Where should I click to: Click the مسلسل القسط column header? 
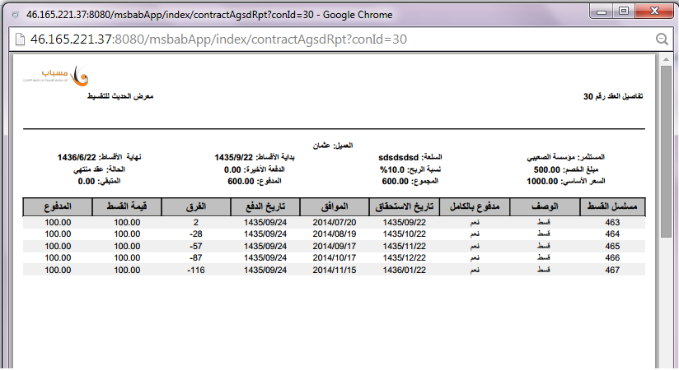[x=612, y=206]
